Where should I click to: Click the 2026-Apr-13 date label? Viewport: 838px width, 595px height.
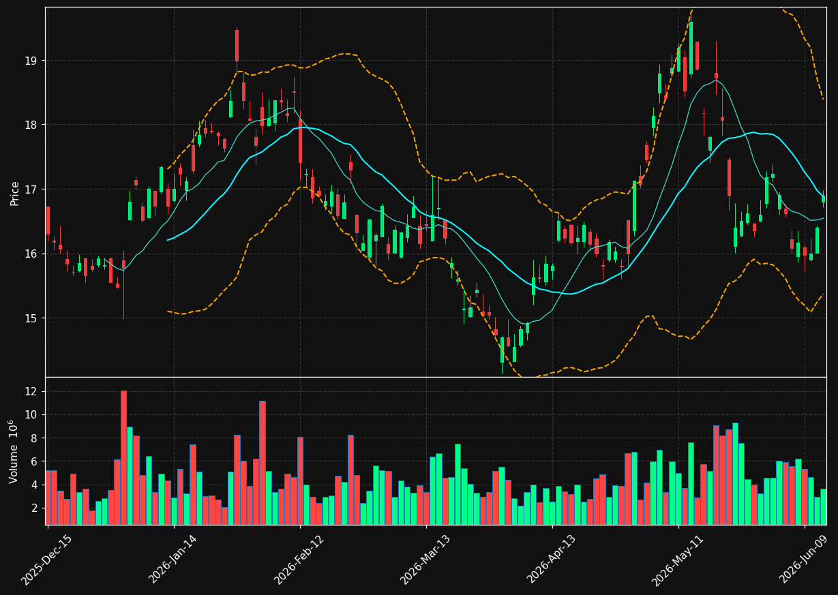pos(551,560)
